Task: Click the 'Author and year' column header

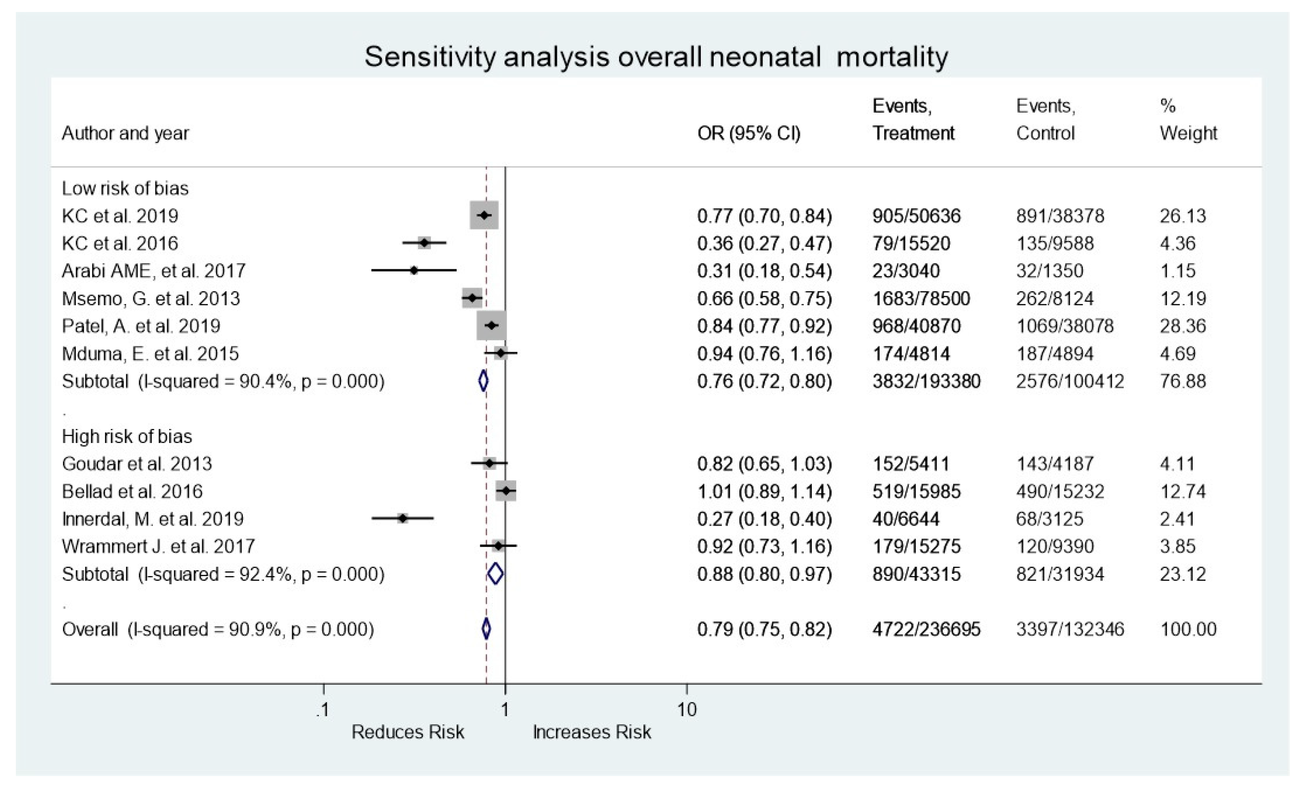Action: [x=125, y=133]
